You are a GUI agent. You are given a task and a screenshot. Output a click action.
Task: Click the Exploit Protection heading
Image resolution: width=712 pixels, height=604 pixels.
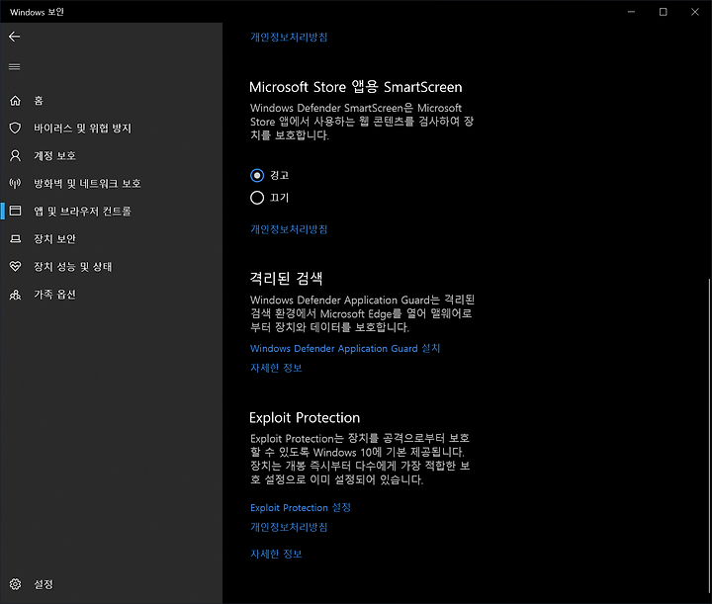click(305, 417)
